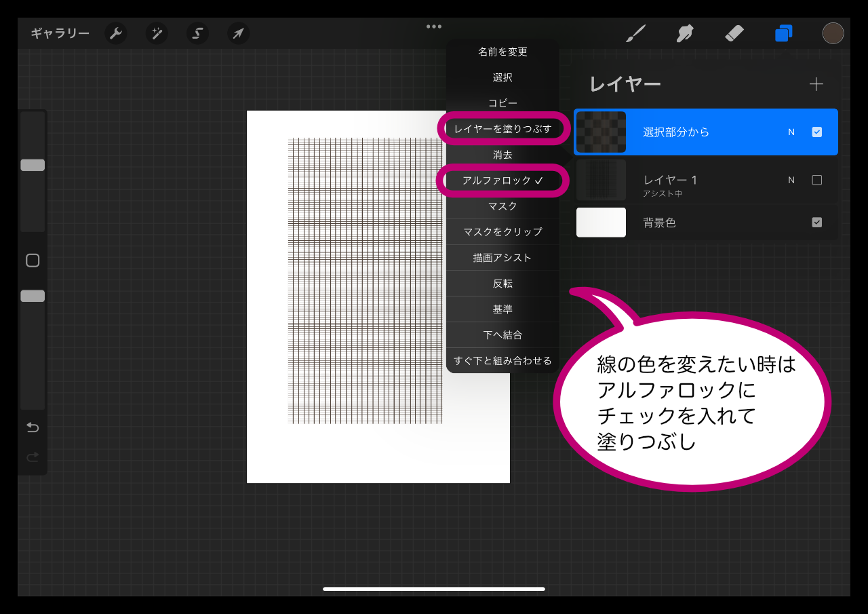Choose 消去 from layer menu
Viewport: 868px width, 614px height.
coord(502,155)
